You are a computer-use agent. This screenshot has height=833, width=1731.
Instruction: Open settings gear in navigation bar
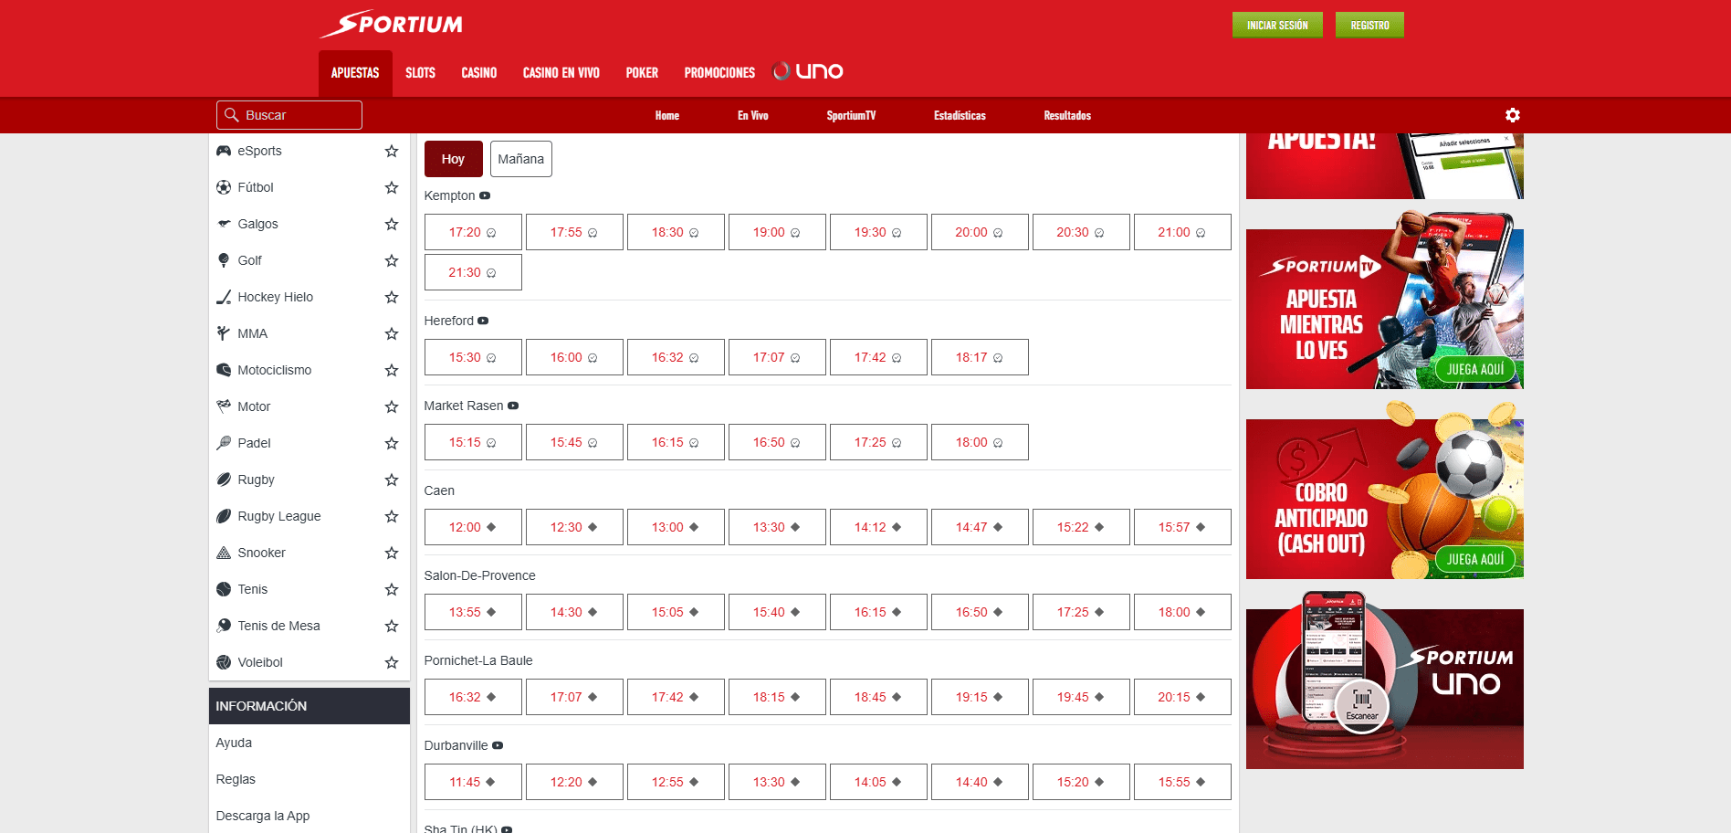(1513, 115)
